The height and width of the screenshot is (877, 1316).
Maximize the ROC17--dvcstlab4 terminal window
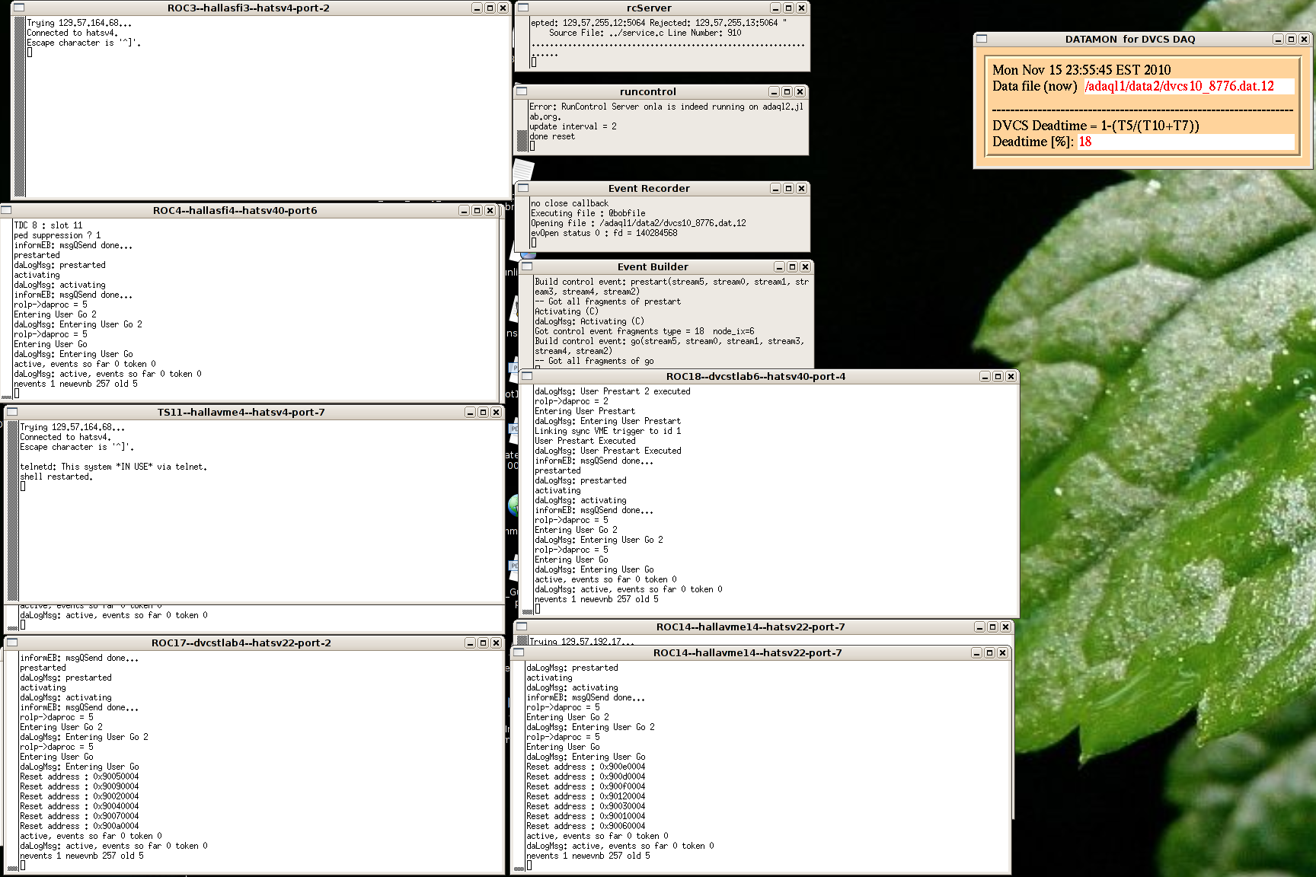(483, 643)
